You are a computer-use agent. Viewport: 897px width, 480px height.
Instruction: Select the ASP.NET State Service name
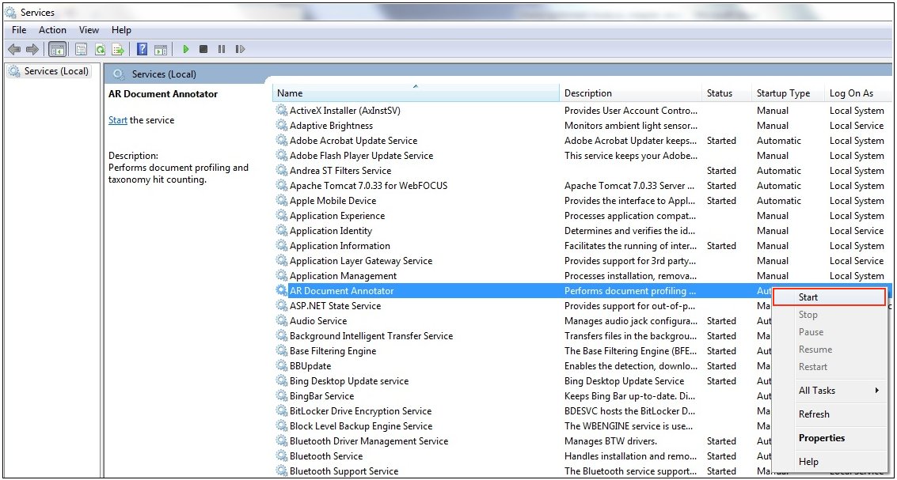tap(335, 306)
